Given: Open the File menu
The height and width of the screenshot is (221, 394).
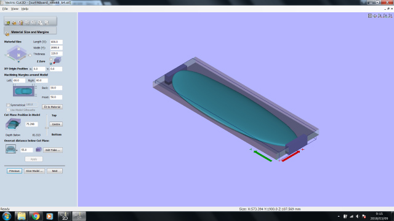Looking at the screenshot, I should pyautogui.click(x=5, y=9).
